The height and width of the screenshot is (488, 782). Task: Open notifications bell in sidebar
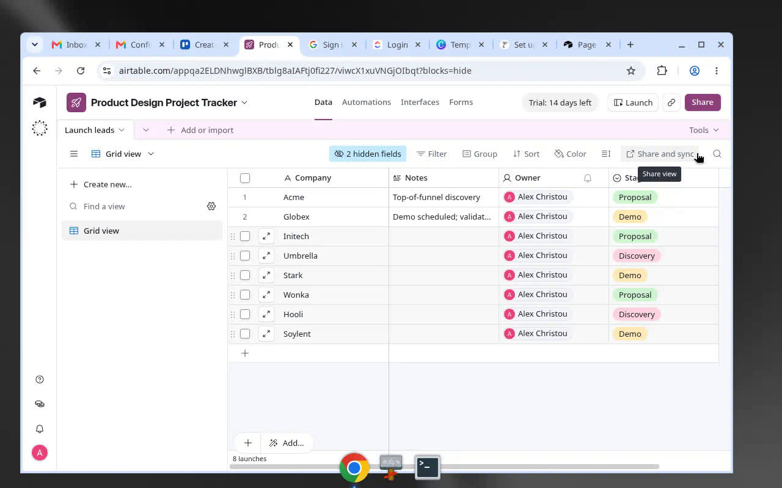tap(40, 429)
